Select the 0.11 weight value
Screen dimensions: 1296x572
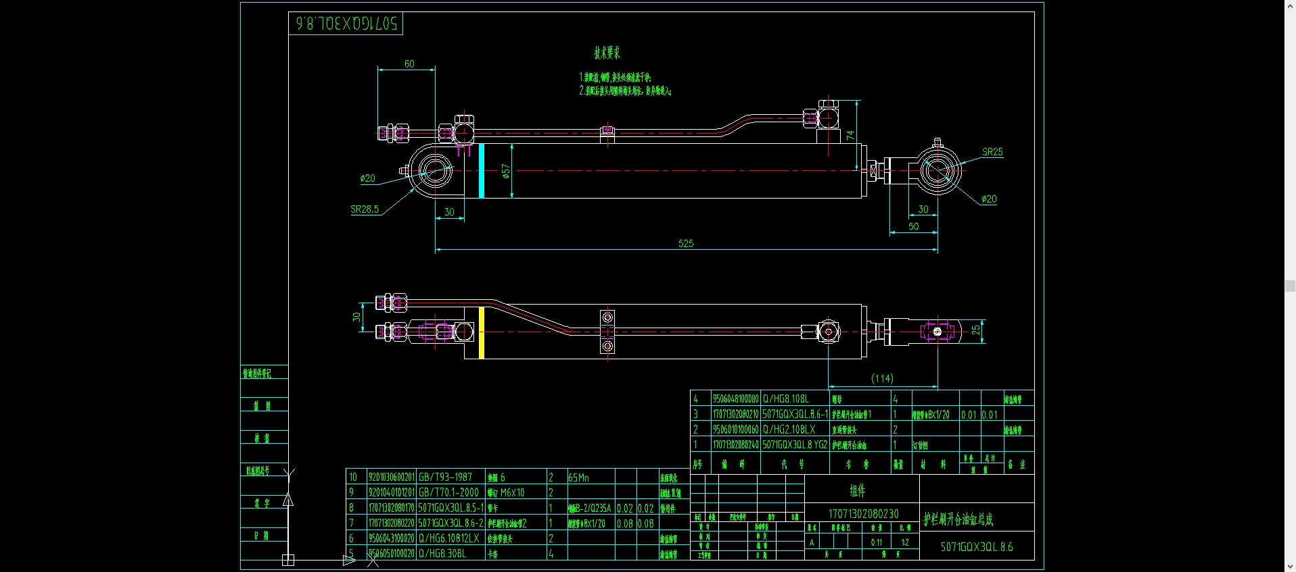(876, 542)
